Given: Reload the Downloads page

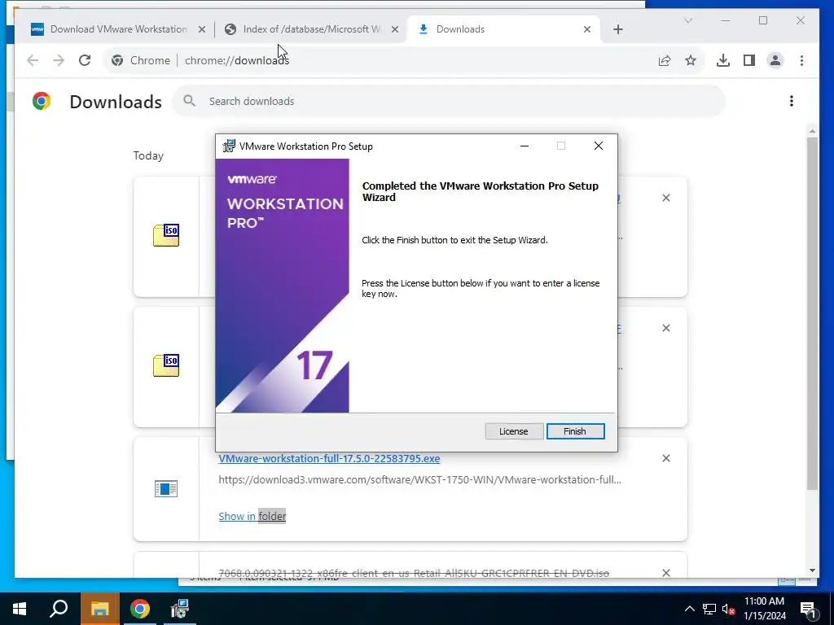Looking at the screenshot, I should [85, 60].
